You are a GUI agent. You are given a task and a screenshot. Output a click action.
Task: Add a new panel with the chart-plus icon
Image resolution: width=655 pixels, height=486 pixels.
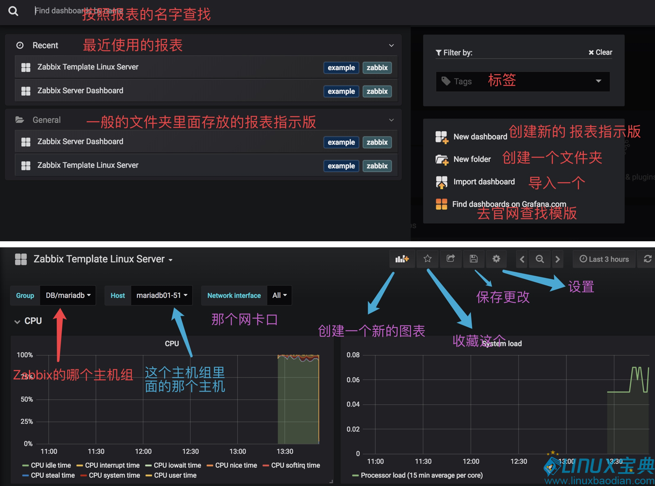tap(402, 259)
